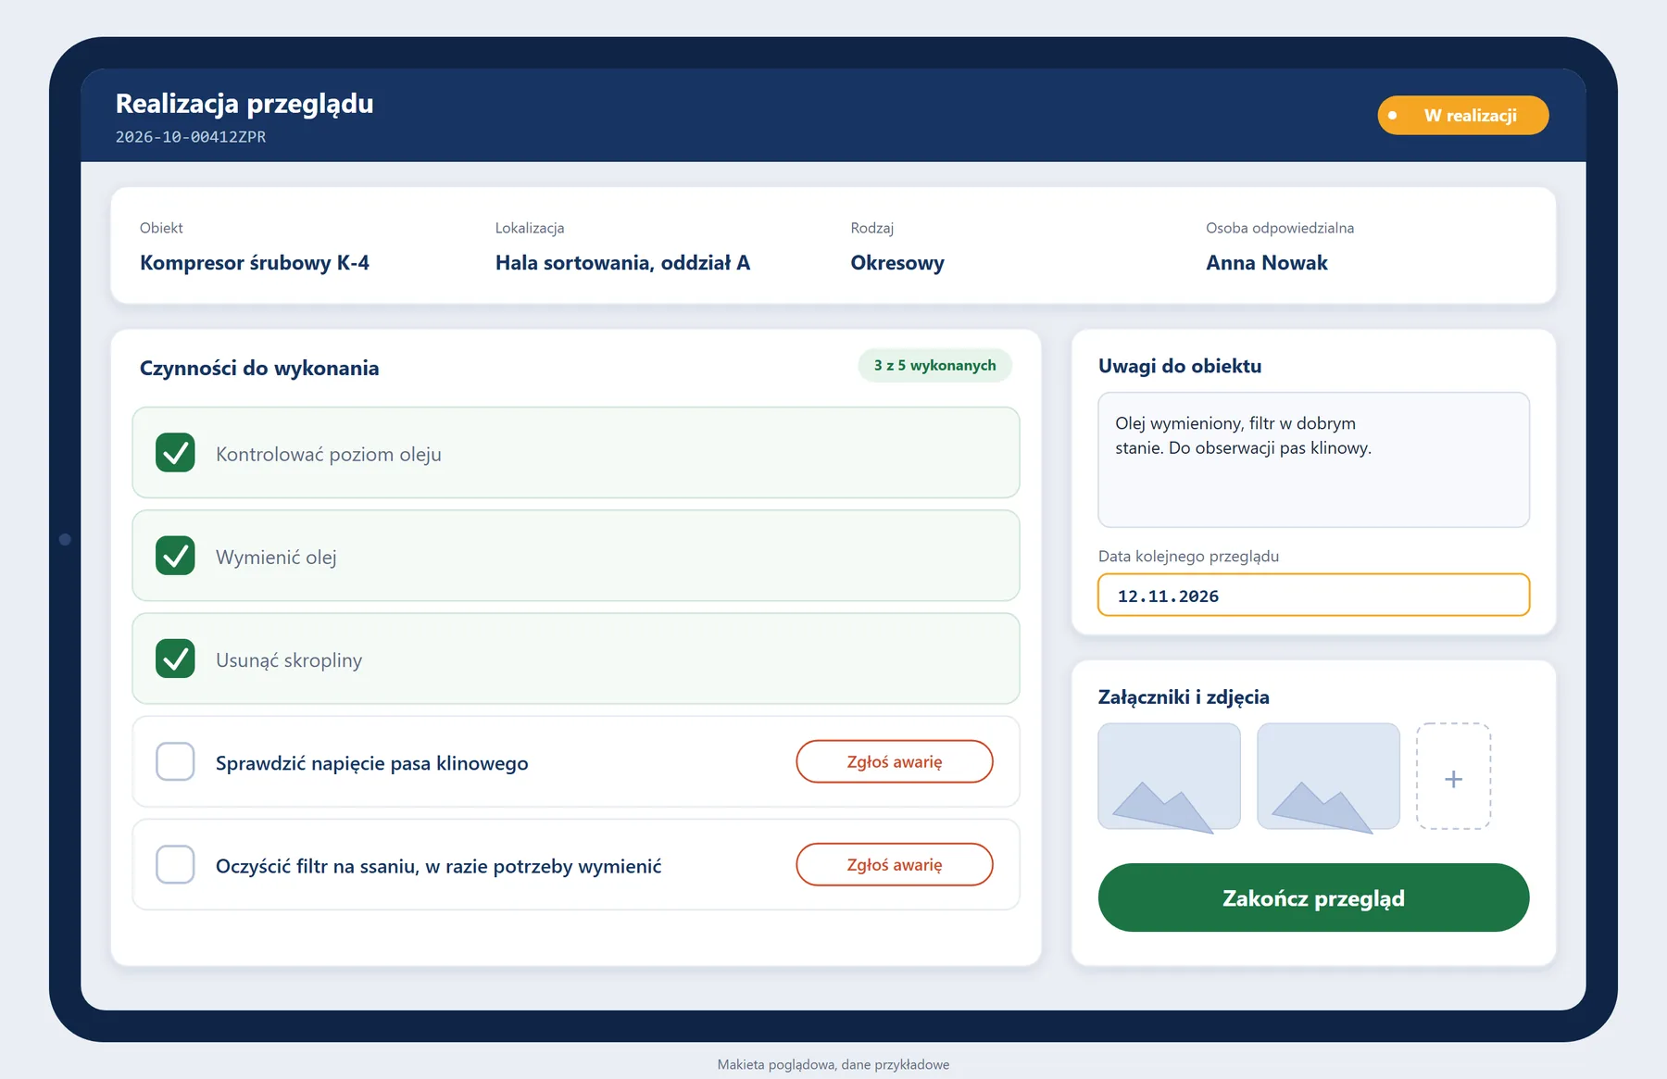Click the W realizacji status badge

1463,116
